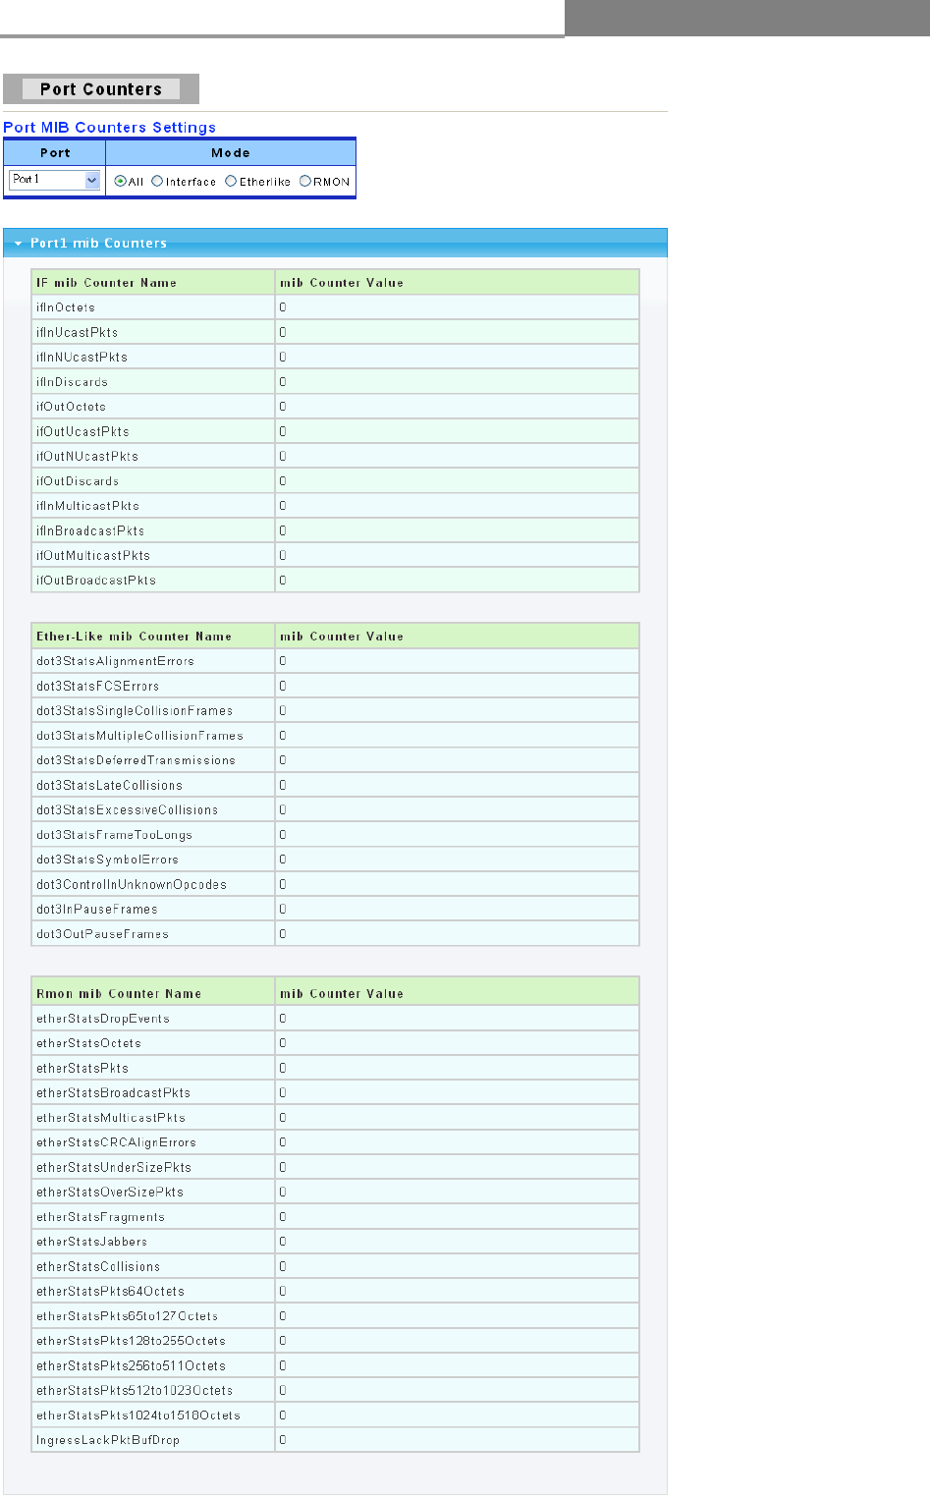This screenshot has height=1499, width=930.
Task: Click the etherStatsPkts65to127Octets row name
Action: (127, 1316)
